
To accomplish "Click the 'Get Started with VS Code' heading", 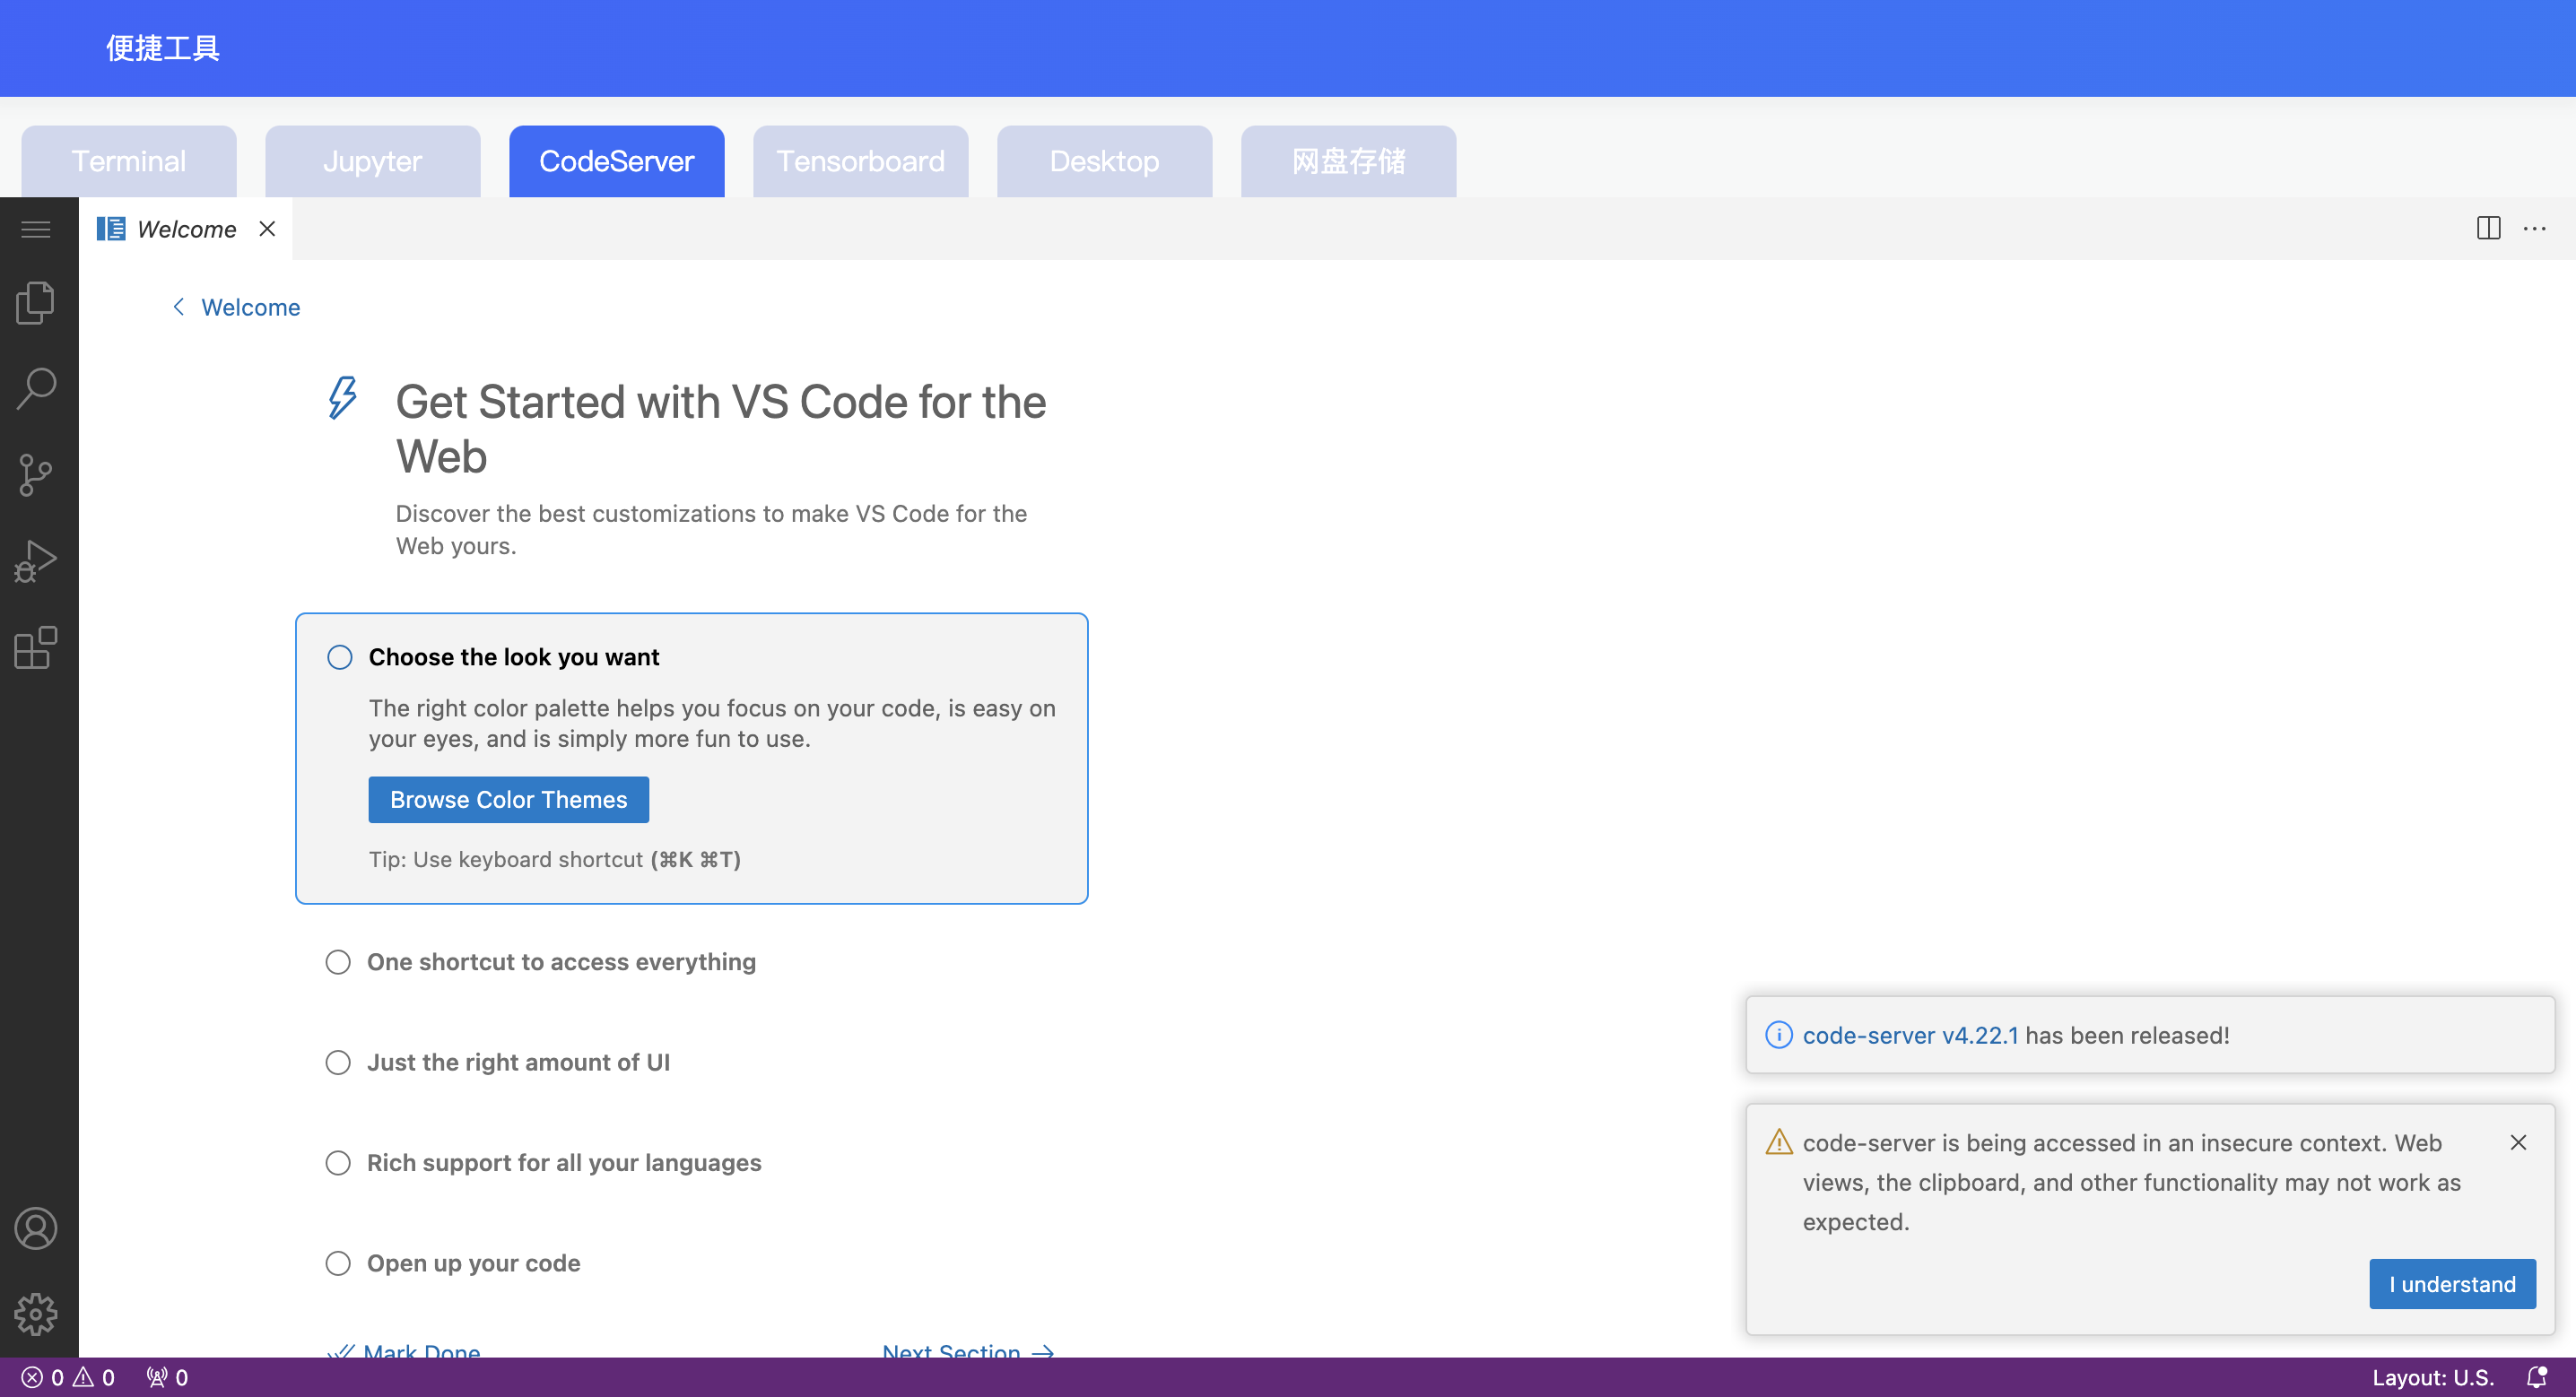I will 721,429.
